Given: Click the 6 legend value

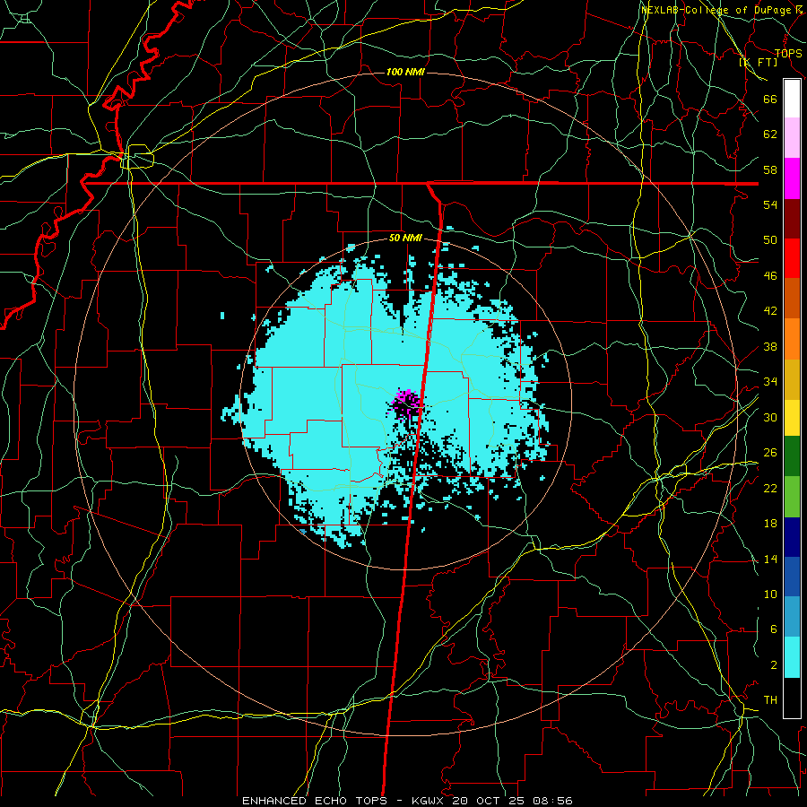Looking at the screenshot, I should coord(773,629).
